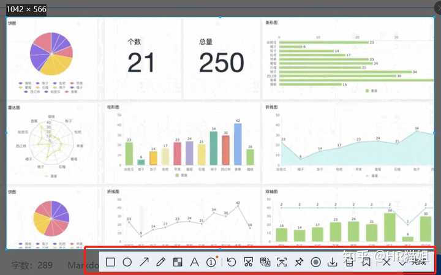The height and width of the screenshot is (275, 441).
Task: Save the screenshot with the download icon
Action: (333, 262)
